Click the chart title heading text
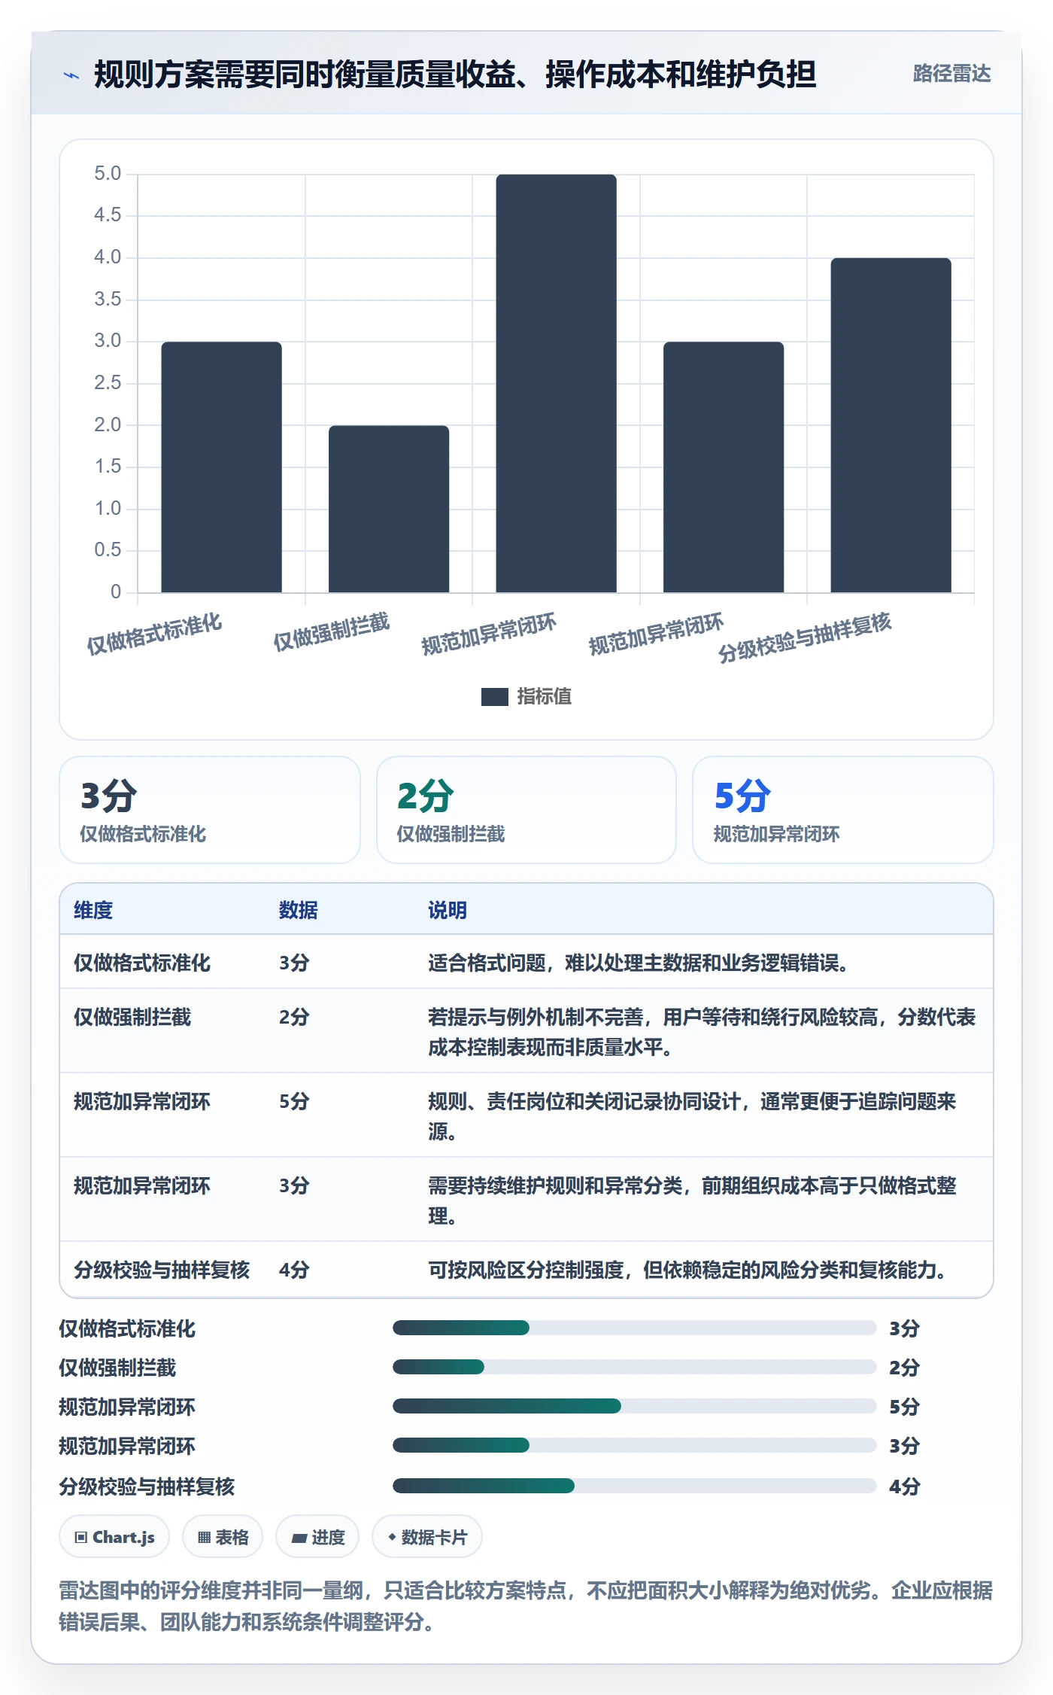1053x1695 pixels. coord(455,75)
